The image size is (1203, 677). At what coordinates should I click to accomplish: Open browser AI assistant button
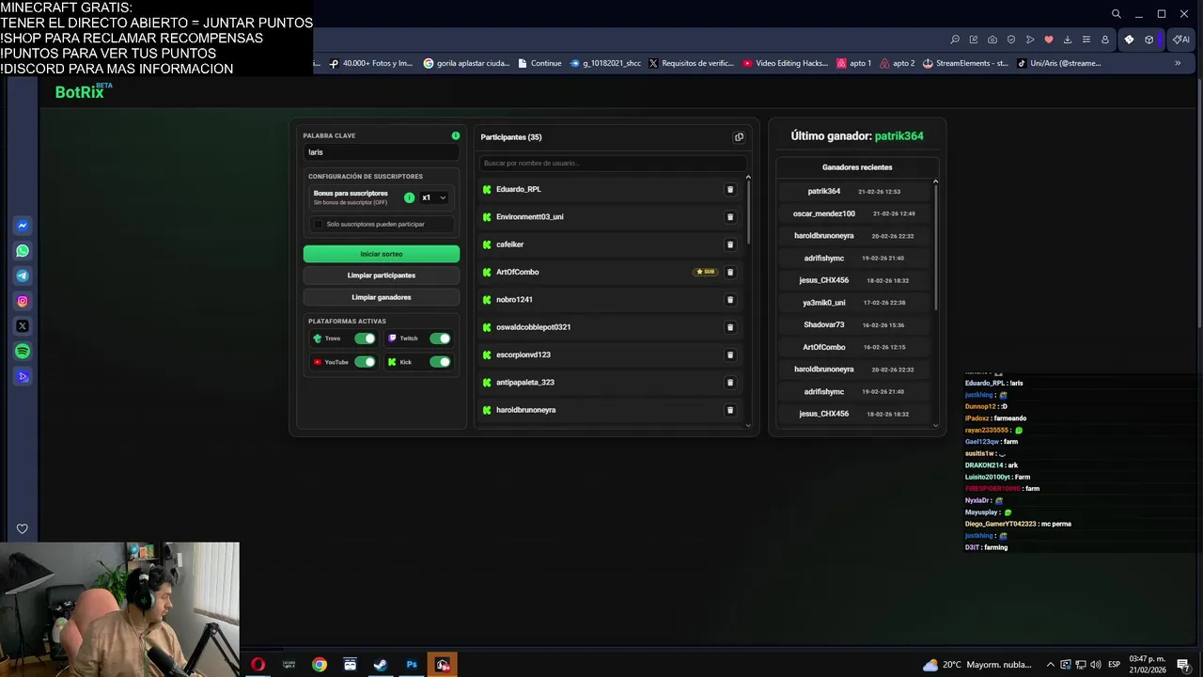click(x=1181, y=39)
